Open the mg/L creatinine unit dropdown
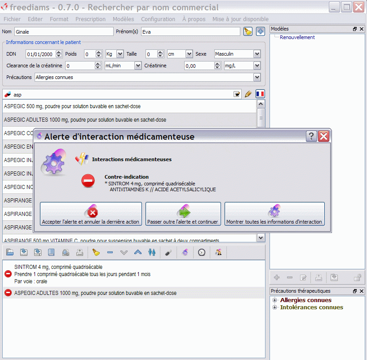 pos(257,66)
